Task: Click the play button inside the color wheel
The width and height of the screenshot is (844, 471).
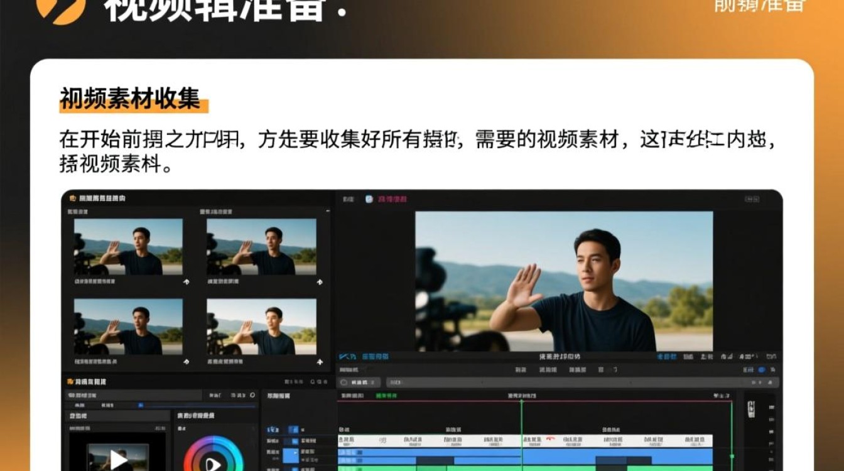Action: (213, 463)
